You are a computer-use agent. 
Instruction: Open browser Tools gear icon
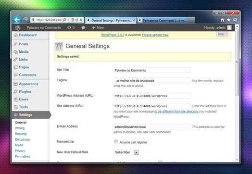(235, 20)
